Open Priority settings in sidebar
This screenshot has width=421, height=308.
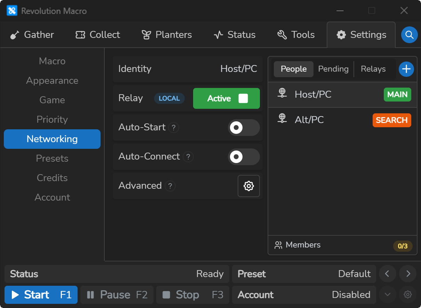click(x=52, y=120)
